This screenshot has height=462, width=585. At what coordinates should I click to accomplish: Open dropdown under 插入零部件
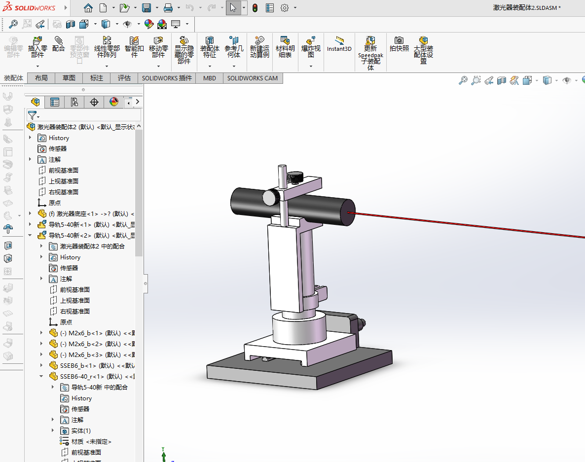pyautogui.click(x=37, y=67)
